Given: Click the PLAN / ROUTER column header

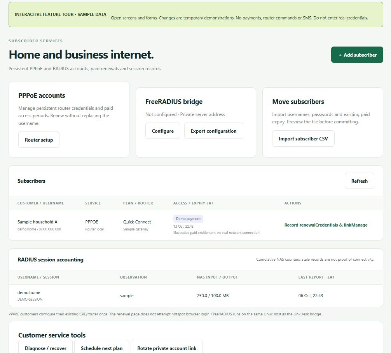Looking at the screenshot, I should click(138, 203).
